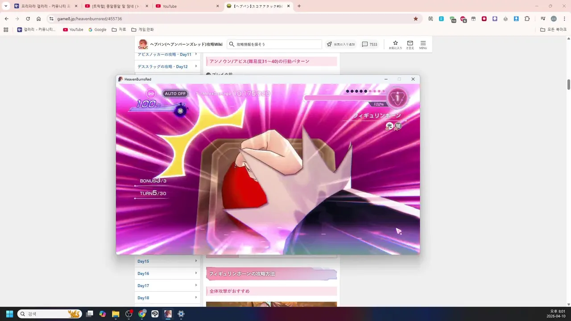Select the ヘブバン スコアアタック tab

(258, 6)
